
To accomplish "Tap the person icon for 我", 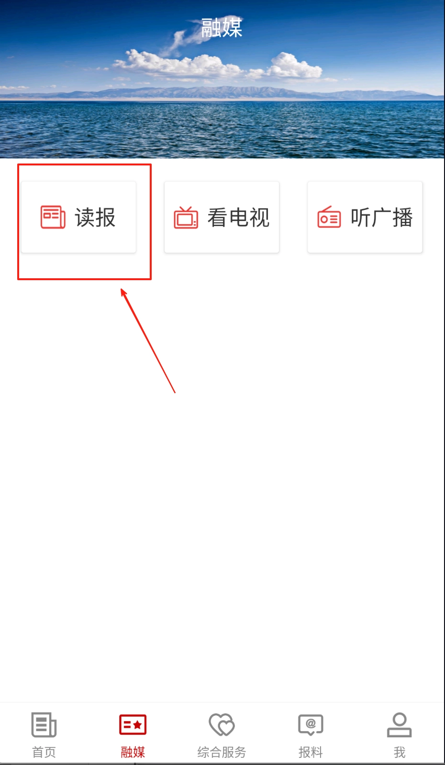I will coord(400,725).
